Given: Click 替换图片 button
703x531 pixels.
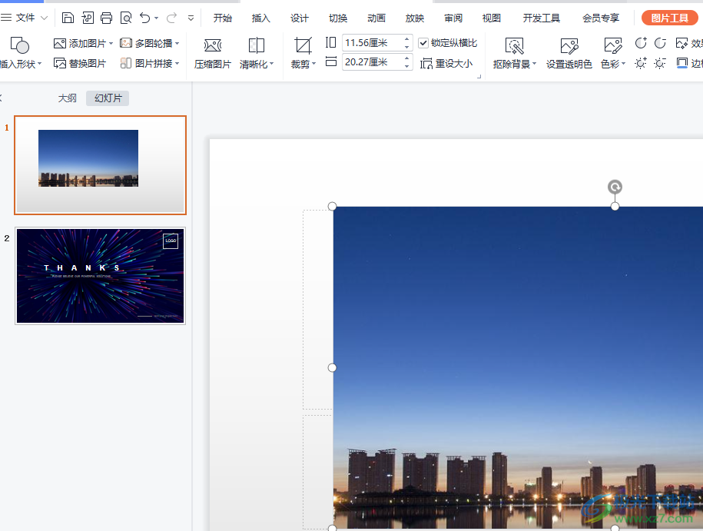Looking at the screenshot, I should click(x=80, y=63).
